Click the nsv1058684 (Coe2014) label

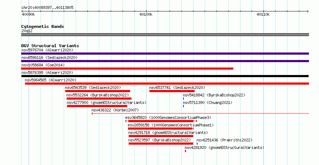point(43,65)
